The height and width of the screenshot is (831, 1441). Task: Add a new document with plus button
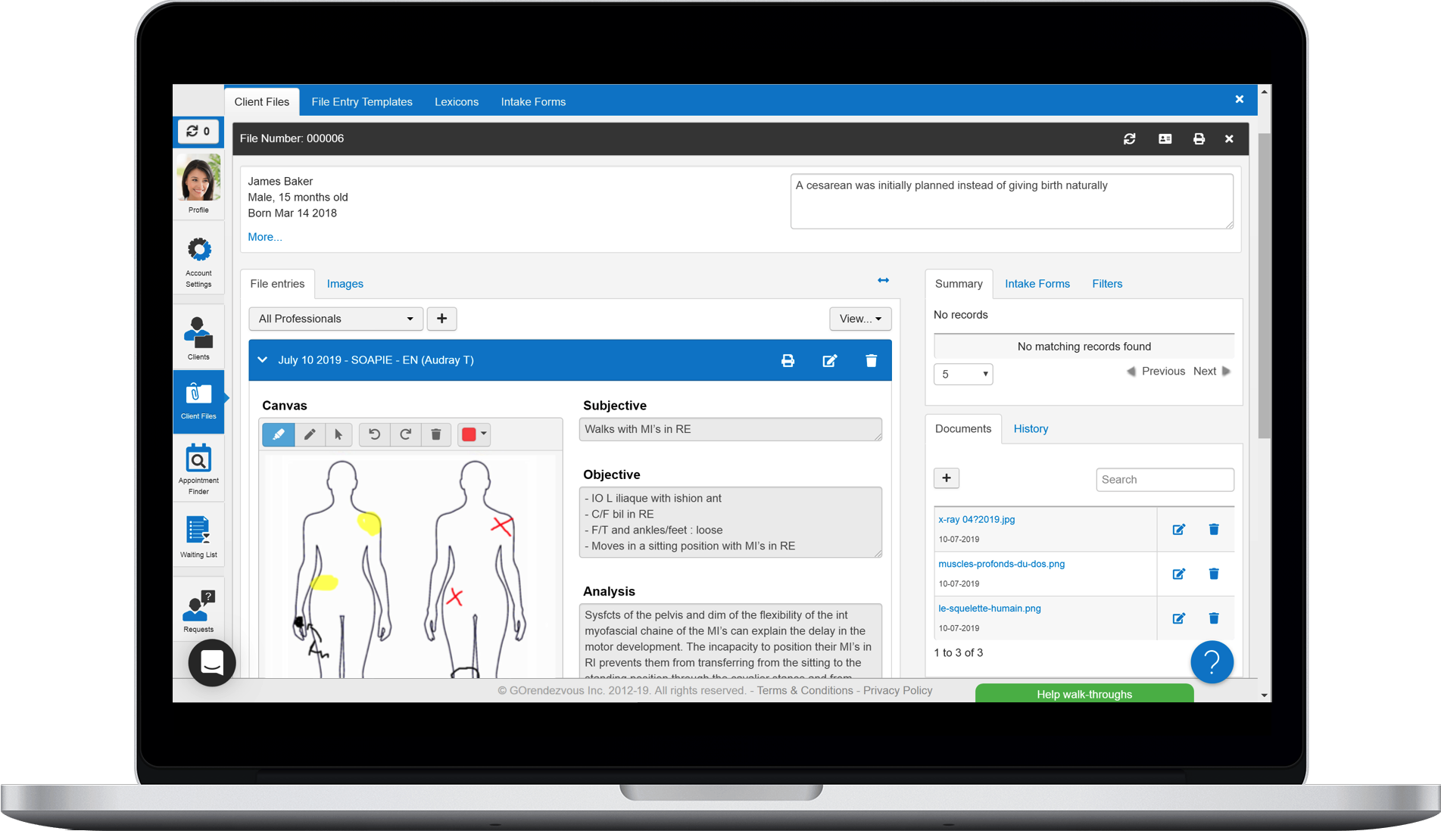pos(947,478)
